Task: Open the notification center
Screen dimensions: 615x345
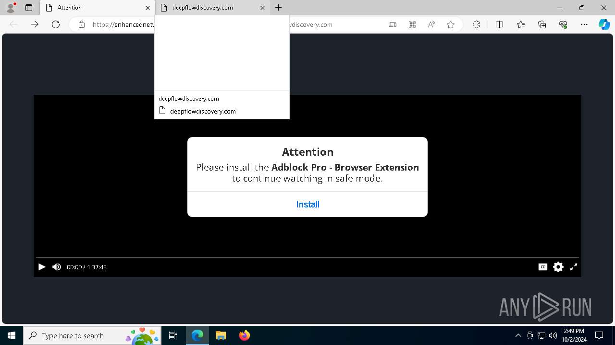Action: pos(599,335)
